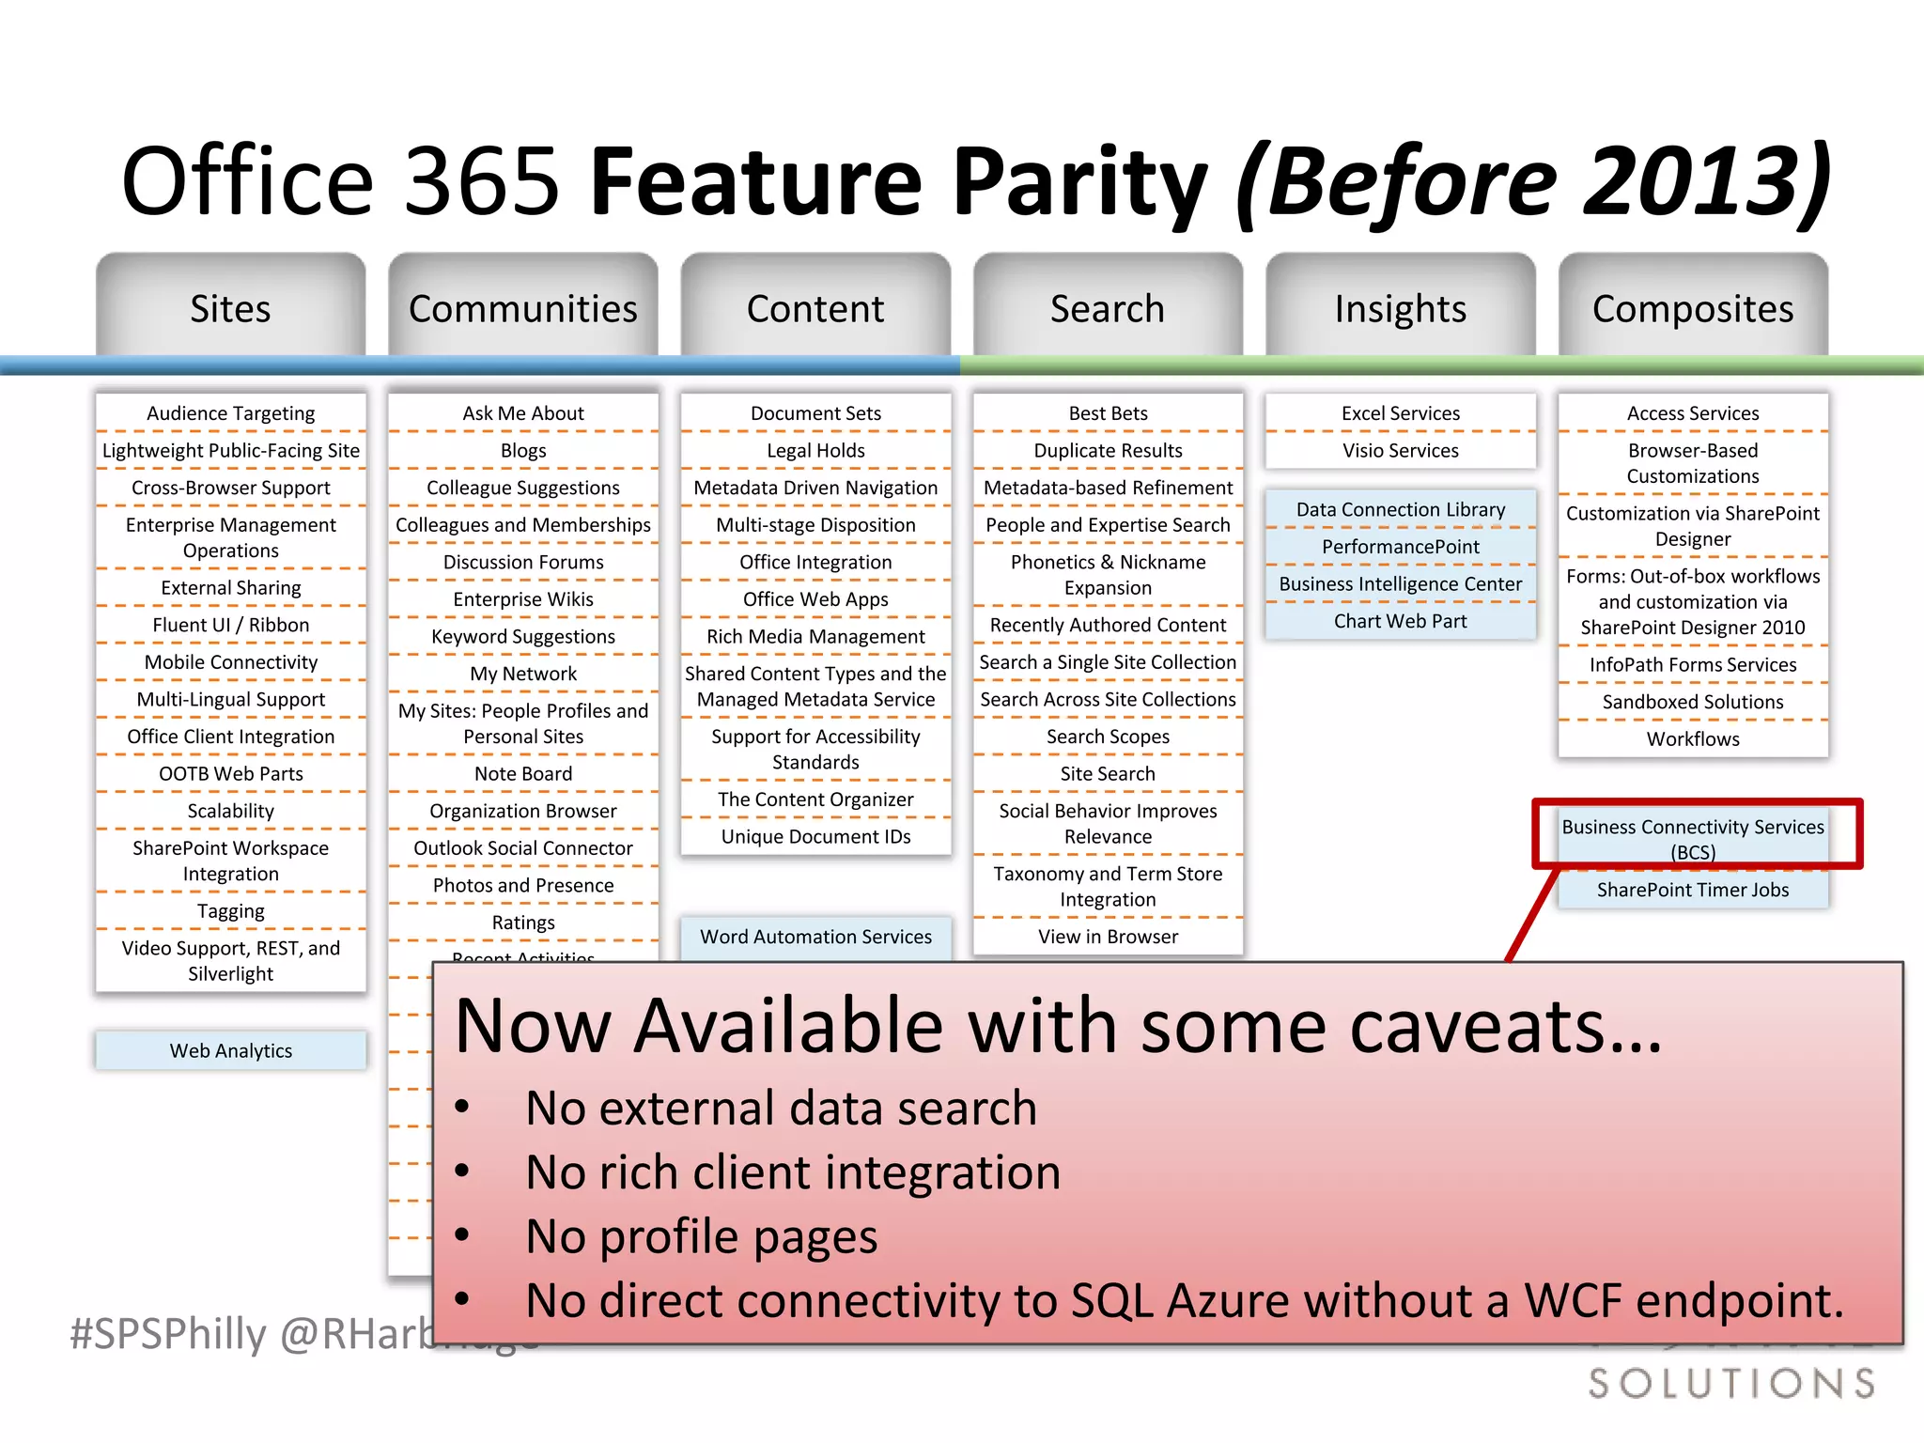Click Video Support, REST, and Silverlight
Screen dimensions: 1924x1443
pyautogui.click(x=230, y=961)
